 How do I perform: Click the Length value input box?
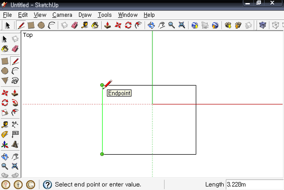point(255,185)
